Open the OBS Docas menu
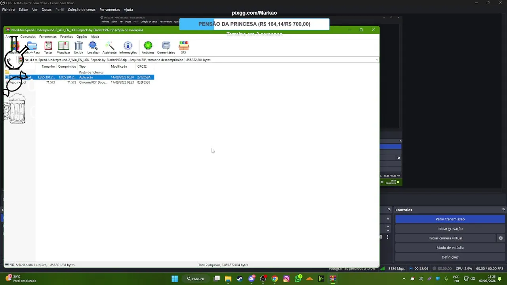 pos(47,9)
